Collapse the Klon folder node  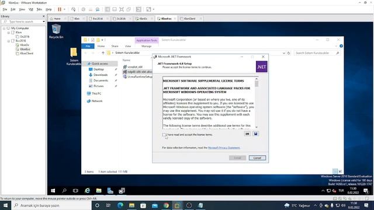pyautogui.click(x=9, y=33)
